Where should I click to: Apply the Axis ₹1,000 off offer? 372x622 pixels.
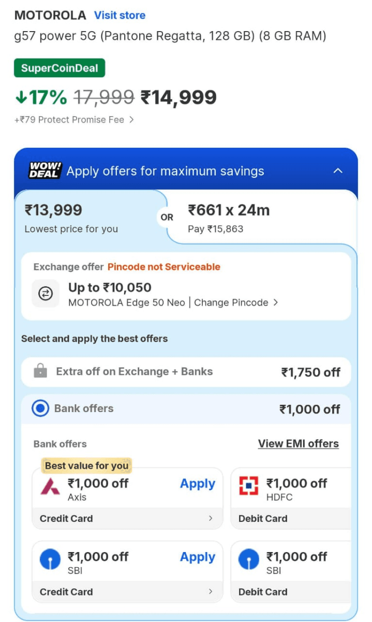tap(197, 484)
